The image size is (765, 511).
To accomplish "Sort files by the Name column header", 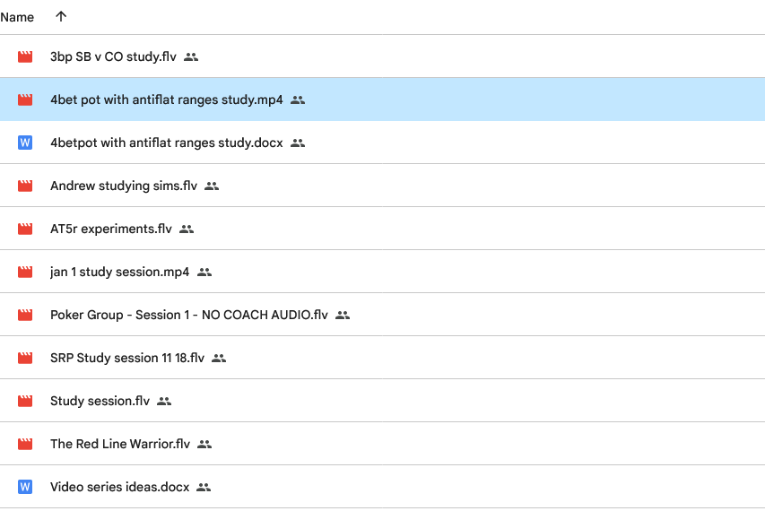I will [x=17, y=17].
